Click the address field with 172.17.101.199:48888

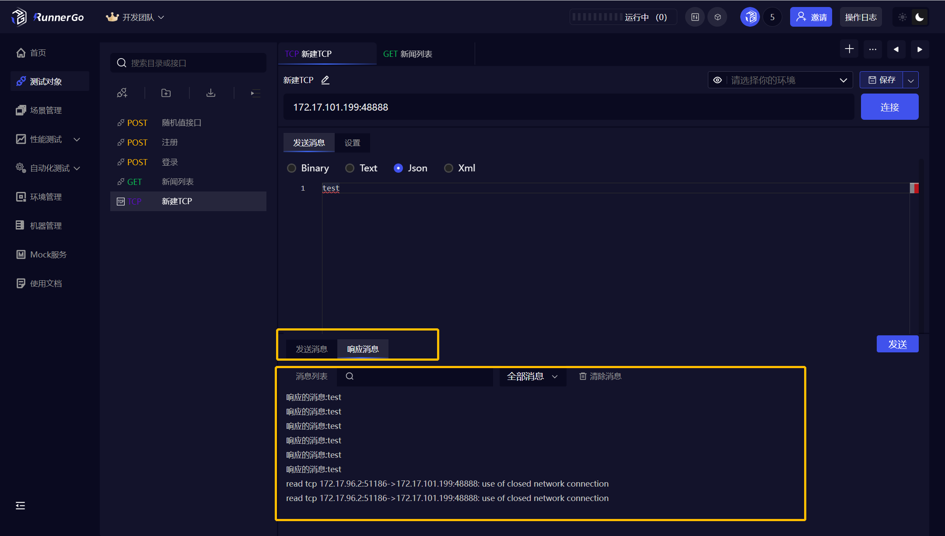(x=568, y=107)
